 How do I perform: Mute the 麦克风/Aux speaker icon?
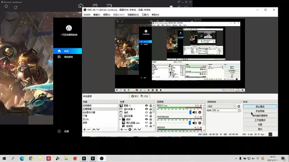click(x=195, y=112)
